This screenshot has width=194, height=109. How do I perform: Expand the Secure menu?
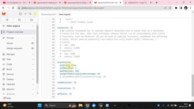[18, 74]
